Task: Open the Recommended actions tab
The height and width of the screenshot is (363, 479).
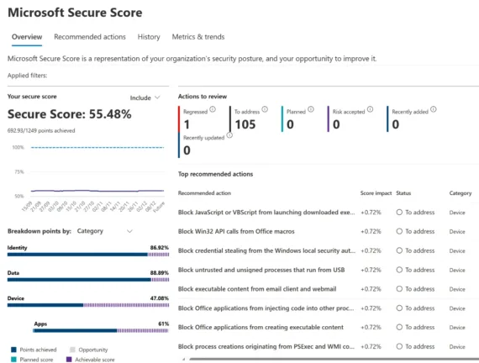Action: point(90,37)
